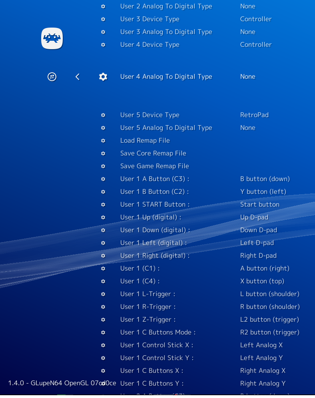315x398 pixels.
Task: Change User 3 Device Type Controller value
Action: [256, 19]
